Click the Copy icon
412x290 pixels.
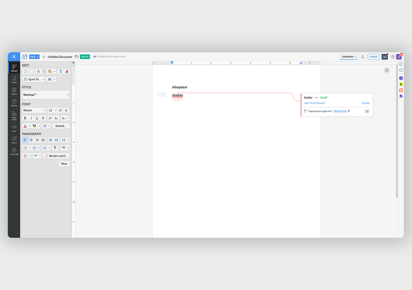44,71
